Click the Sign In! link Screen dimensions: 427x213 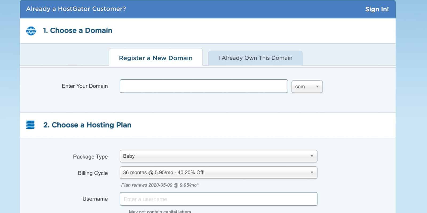[377, 9]
